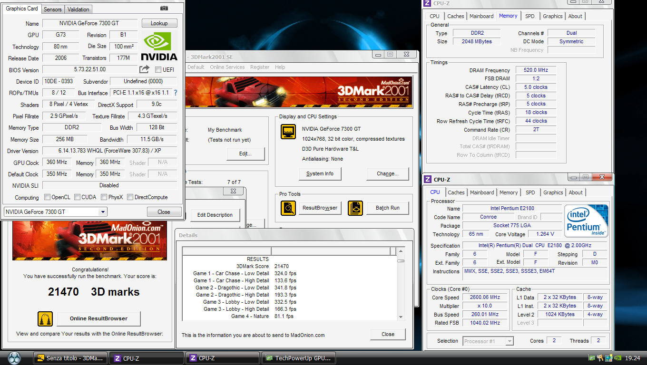Click the Batch Run button

[388, 208]
